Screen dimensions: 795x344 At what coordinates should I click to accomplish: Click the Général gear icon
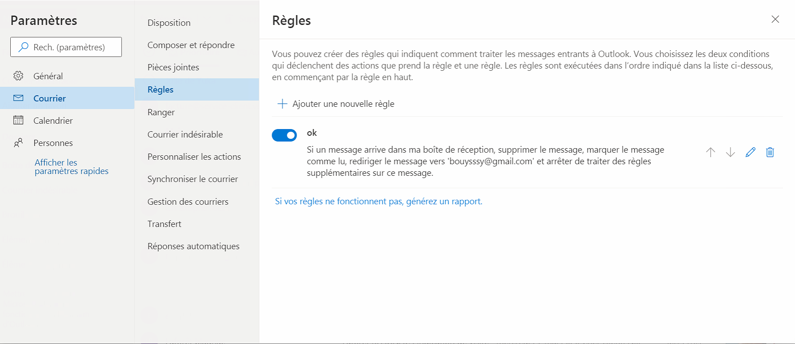pyautogui.click(x=18, y=76)
